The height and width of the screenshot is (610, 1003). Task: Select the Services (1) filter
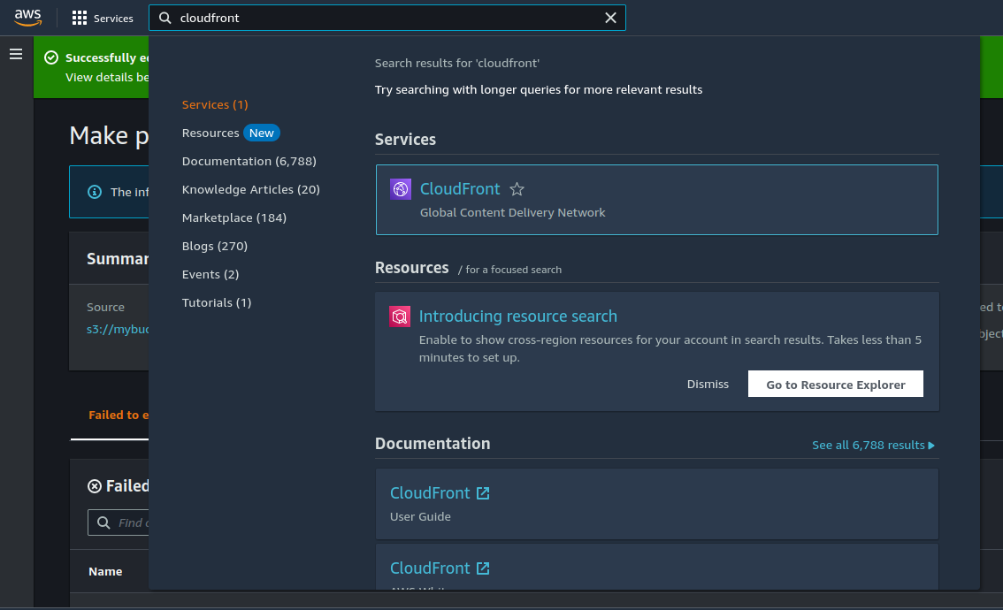pyautogui.click(x=215, y=104)
